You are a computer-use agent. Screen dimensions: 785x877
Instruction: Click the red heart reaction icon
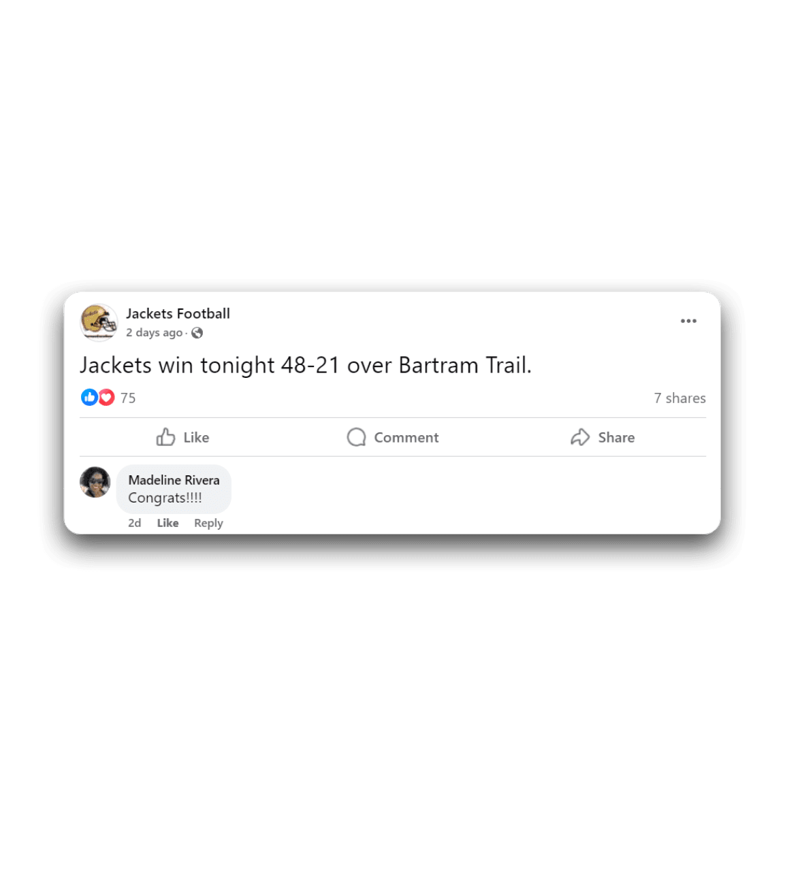click(107, 398)
